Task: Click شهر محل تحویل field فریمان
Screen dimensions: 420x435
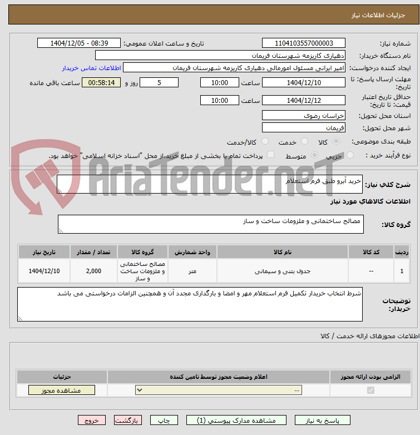Action: (304, 127)
